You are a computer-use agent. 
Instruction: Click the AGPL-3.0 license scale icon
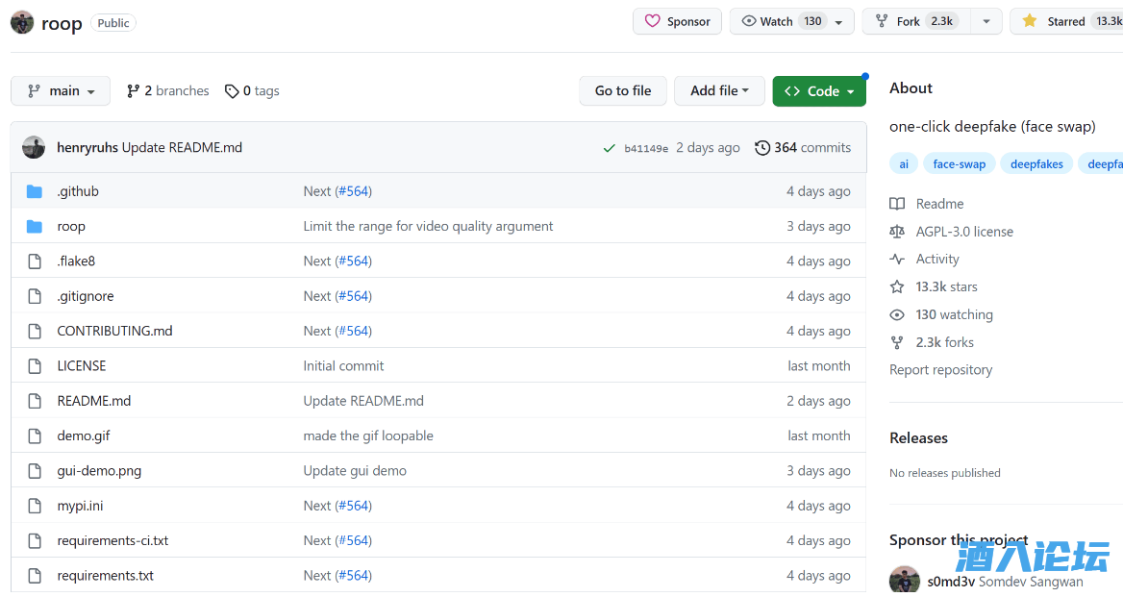point(897,232)
